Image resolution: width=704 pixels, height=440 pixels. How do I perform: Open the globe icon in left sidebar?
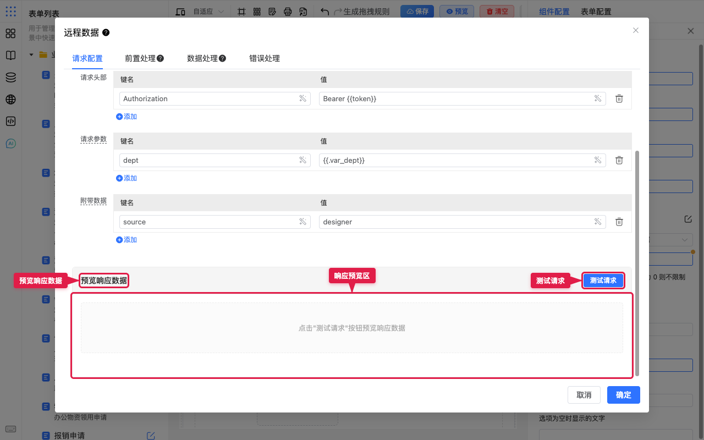tap(10, 100)
